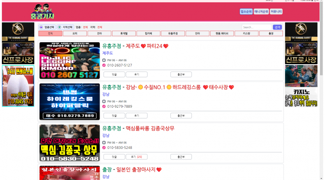Click phone icon beside 010-2607-5127
The image size is (325, 180).
(x=104, y=65)
